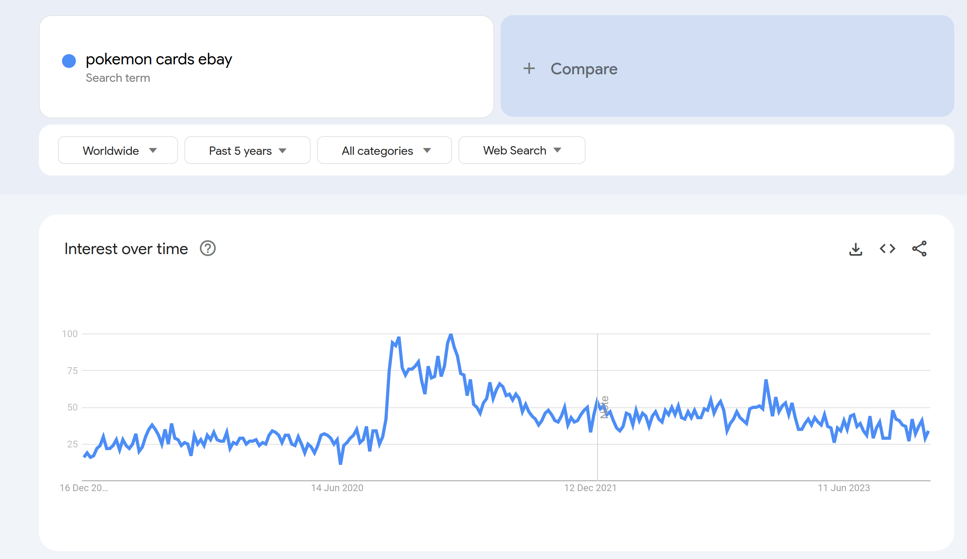
Task: Open the Past 5 years dropdown
Action: coord(248,150)
